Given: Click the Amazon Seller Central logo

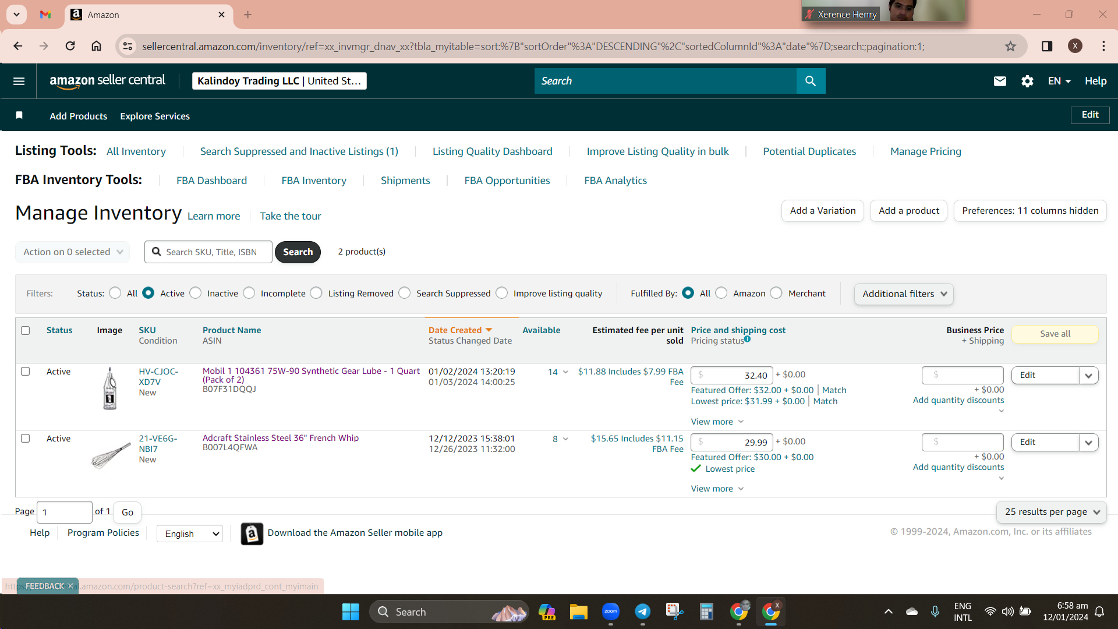Looking at the screenshot, I should click(107, 81).
